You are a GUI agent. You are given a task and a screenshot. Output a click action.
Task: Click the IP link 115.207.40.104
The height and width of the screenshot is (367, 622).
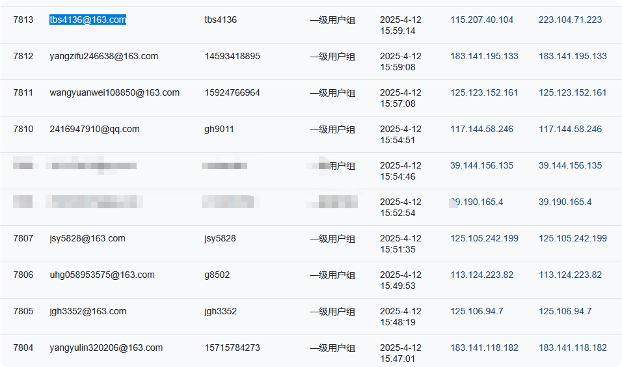(481, 20)
